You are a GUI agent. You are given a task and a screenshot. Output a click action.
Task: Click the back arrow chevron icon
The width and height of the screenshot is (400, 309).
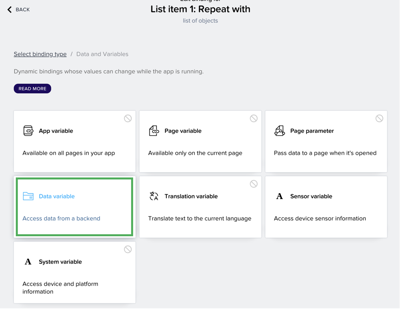pyautogui.click(x=9, y=9)
